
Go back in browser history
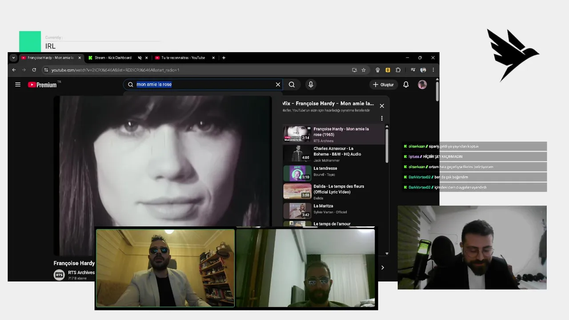click(14, 70)
